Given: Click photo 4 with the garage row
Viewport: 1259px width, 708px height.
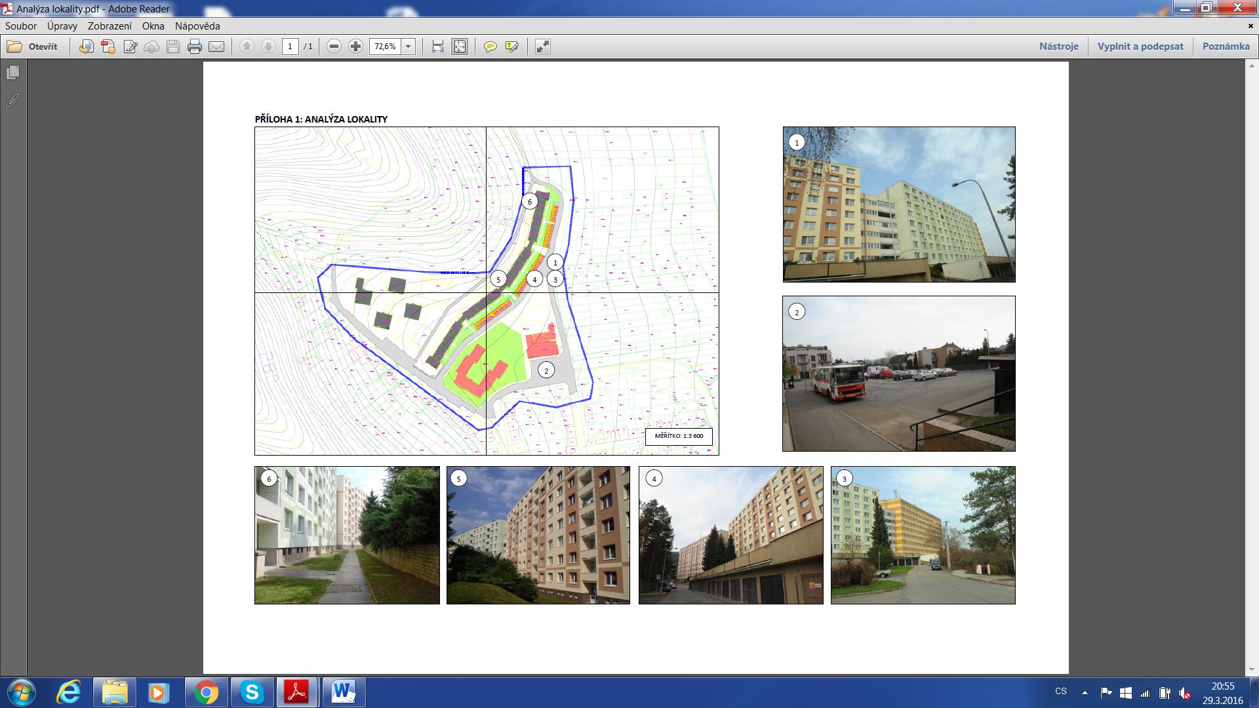Looking at the screenshot, I should pyautogui.click(x=731, y=536).
